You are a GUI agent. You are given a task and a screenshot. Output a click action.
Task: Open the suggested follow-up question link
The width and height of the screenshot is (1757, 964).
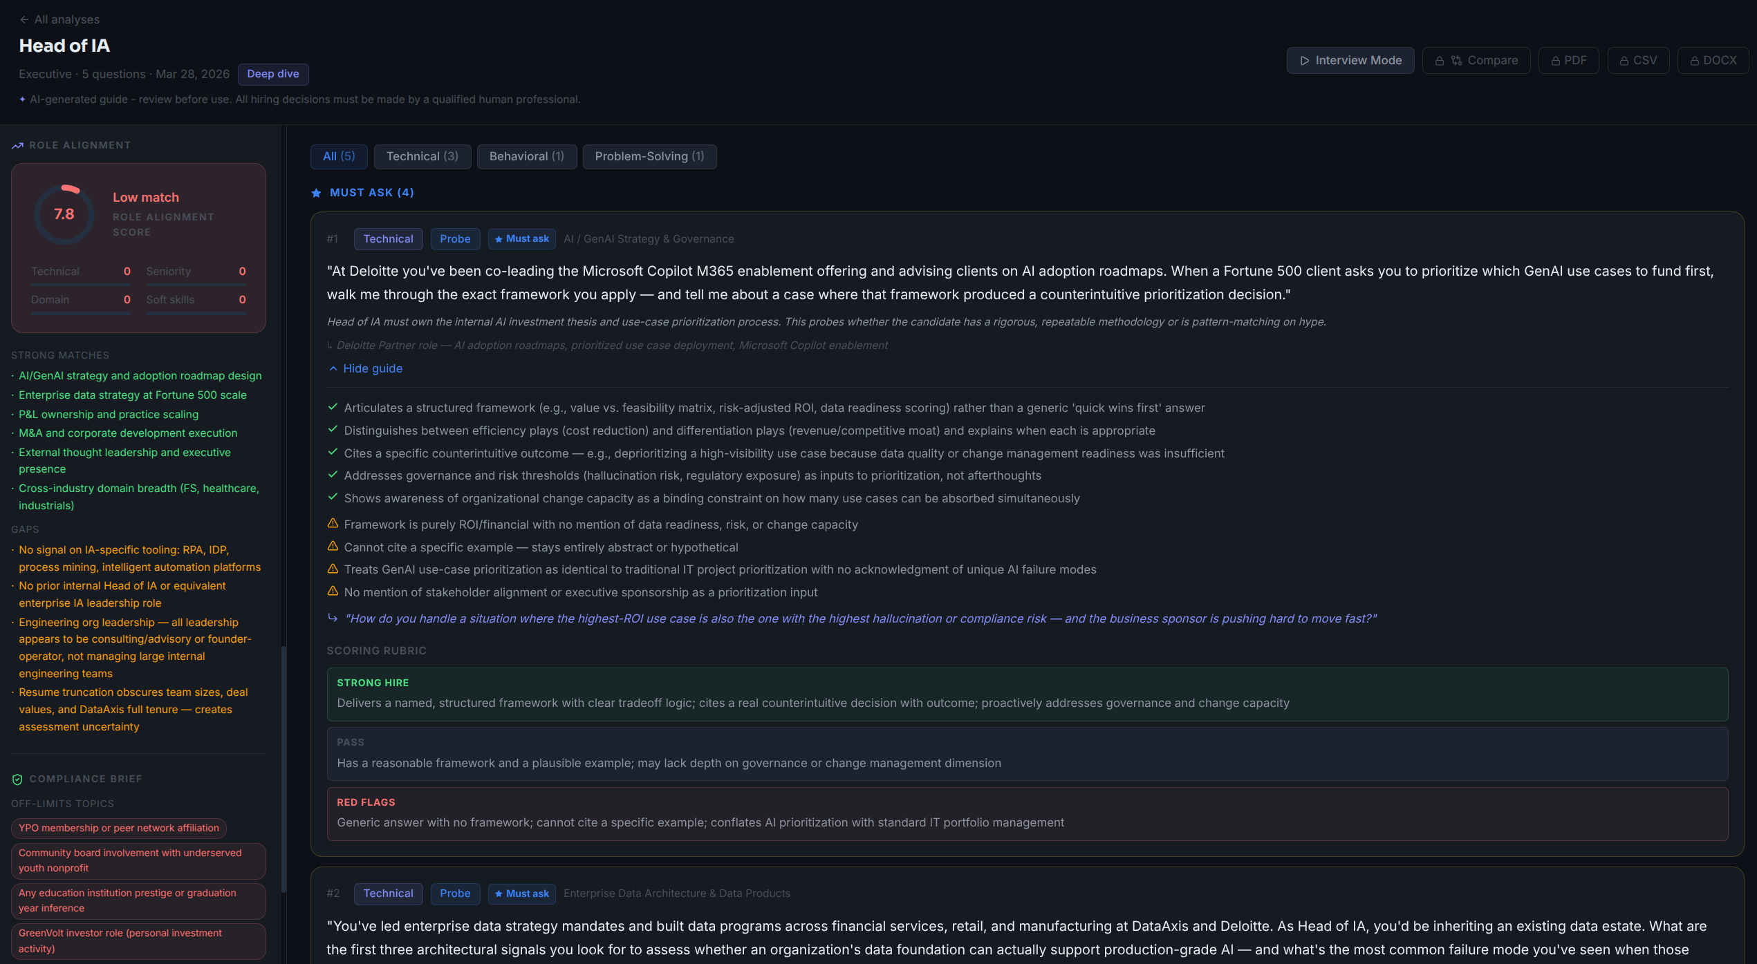click(860, 618)
